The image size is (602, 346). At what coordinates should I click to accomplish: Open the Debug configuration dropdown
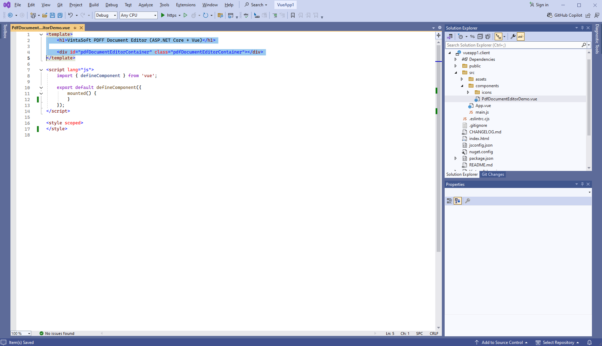tap(106, 15)
